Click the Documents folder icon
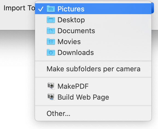 (51, 30)
